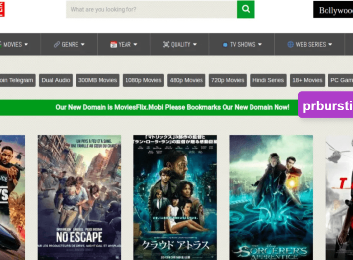
Task: Expand the GENRE dropdown arrow
Action: pos(83,44)
